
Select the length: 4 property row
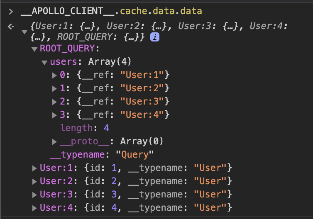[85, 128]
